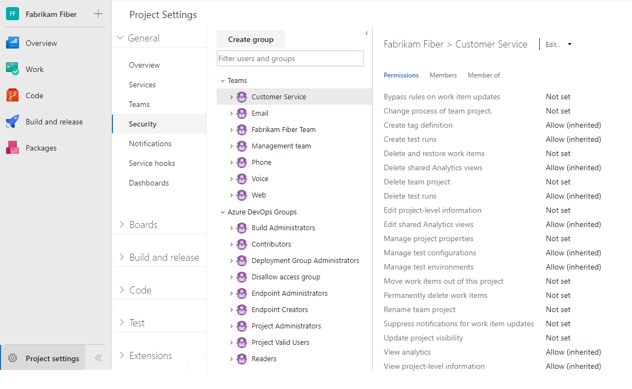Open the Work hub icon
Screen dimensions: 632x389
tap(13, 69)
